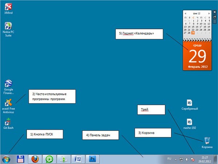218x164 pixels.
Task: Open Photoshop from the taskbar
Action: coord(93,159)
